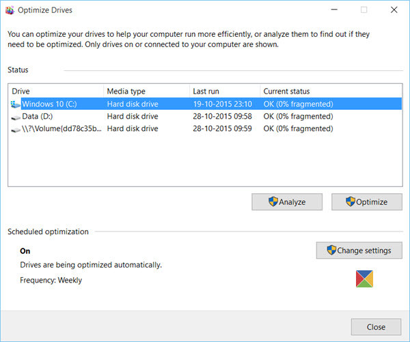Image resolution: width=410 pixels, height=342 pixels.
Task: Sort by the Last run column header
Action: (x=225, y=91)
